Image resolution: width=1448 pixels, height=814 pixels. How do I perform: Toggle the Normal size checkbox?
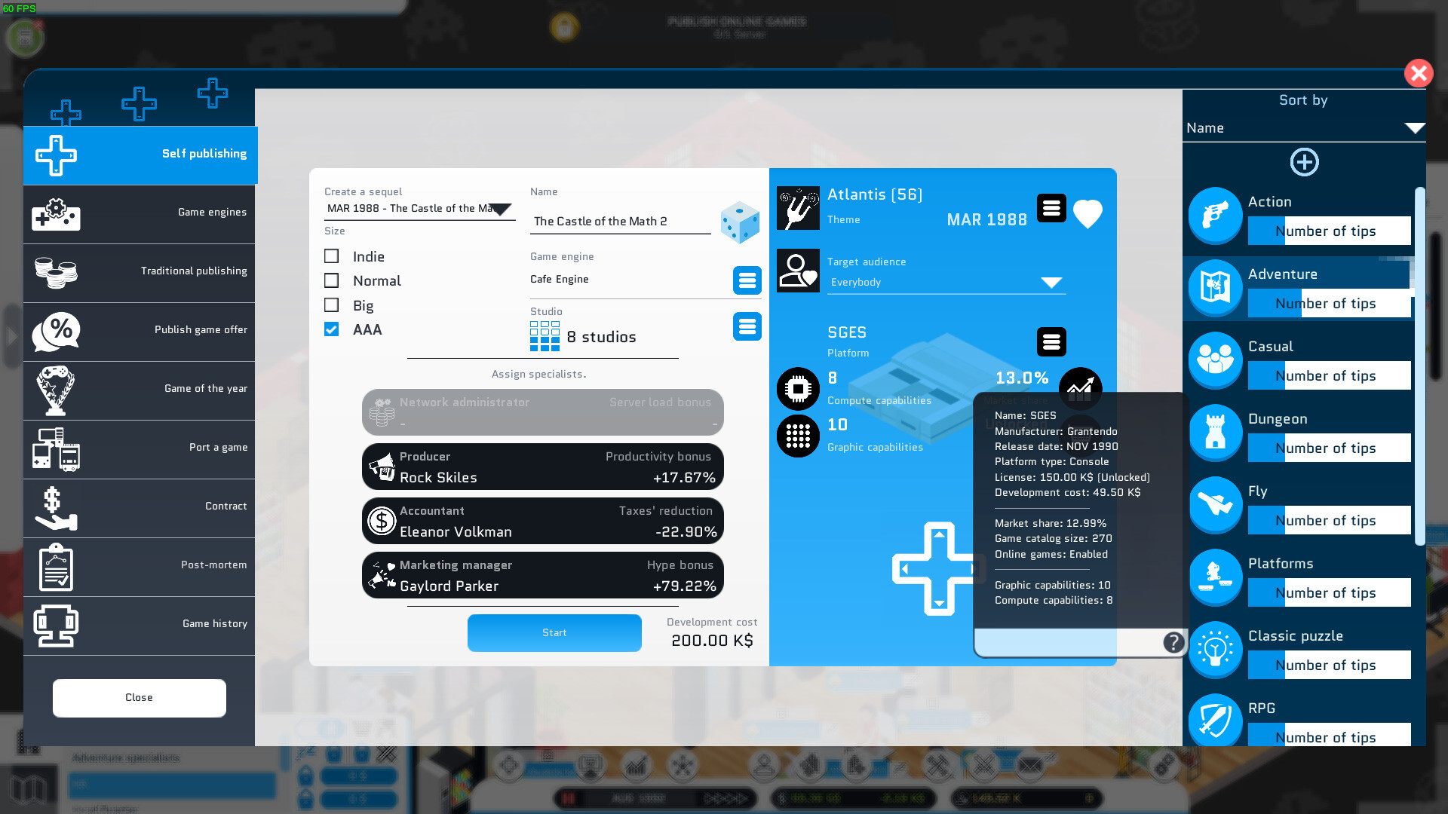pyautogui.click(x=331, y=280)
